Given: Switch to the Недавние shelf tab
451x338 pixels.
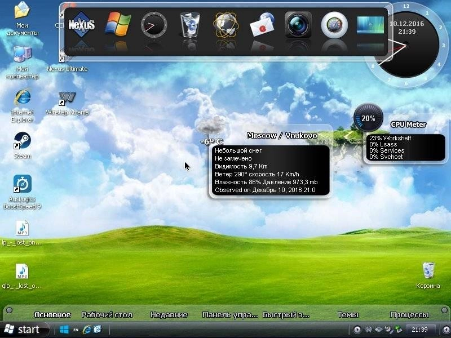Looking at the screenshot, I should (x=169, y=315).
